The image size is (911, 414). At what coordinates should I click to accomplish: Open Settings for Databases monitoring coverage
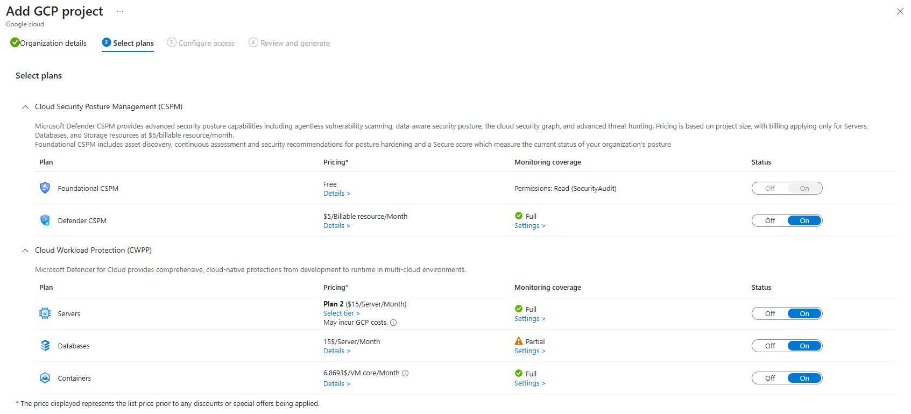[530, 351]
